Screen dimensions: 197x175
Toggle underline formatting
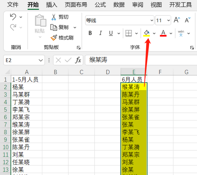(111, 33)
